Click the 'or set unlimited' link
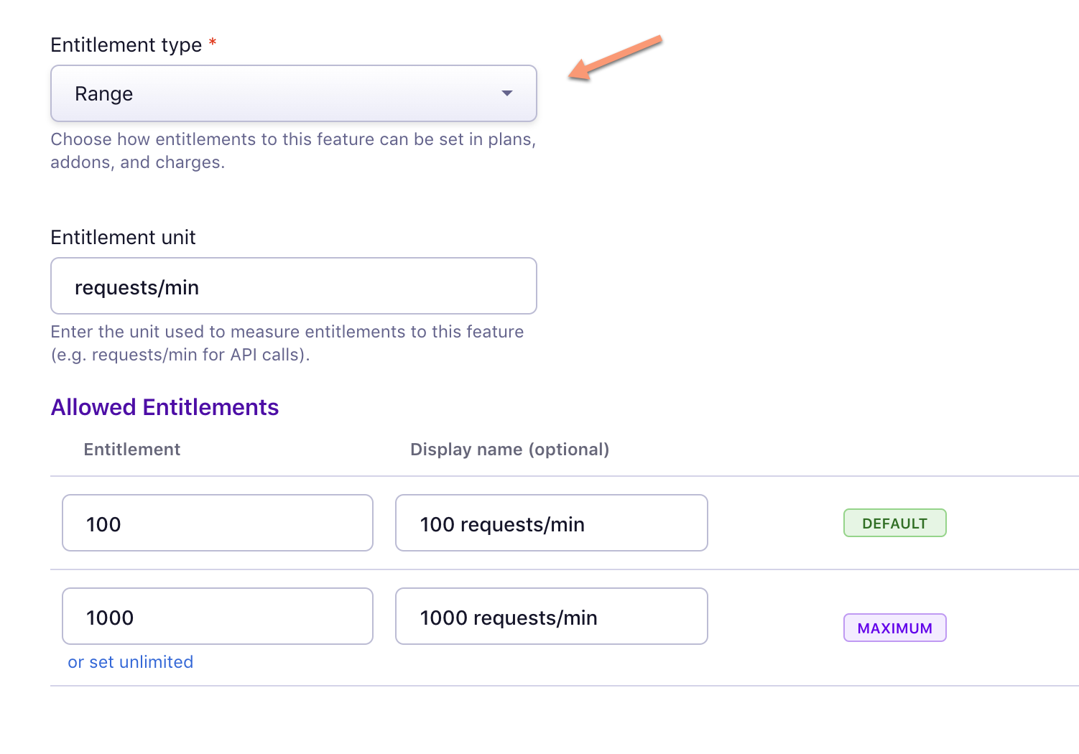 click(130, 662)
